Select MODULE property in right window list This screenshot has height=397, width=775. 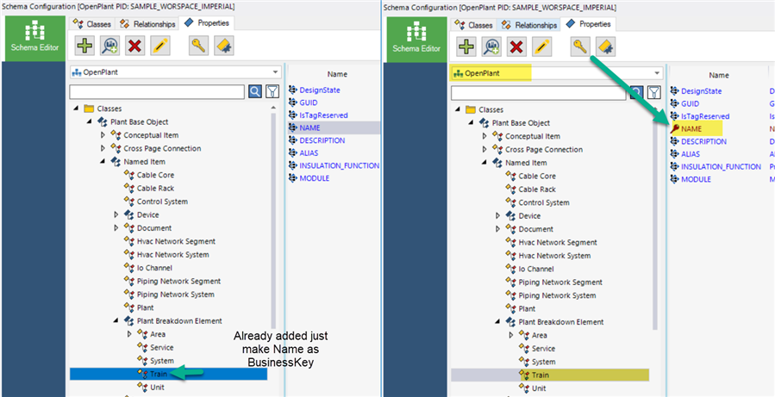(696, 179)
